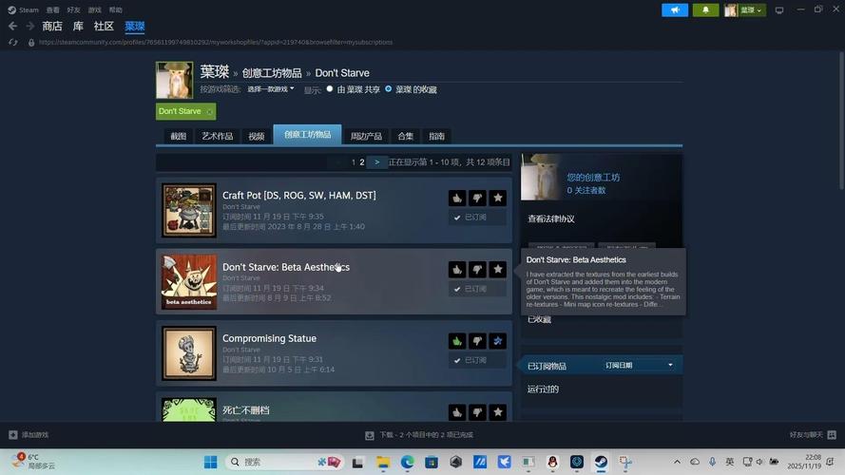
Task: Open Steam announcements megaphone button
Action: (675, 9)
